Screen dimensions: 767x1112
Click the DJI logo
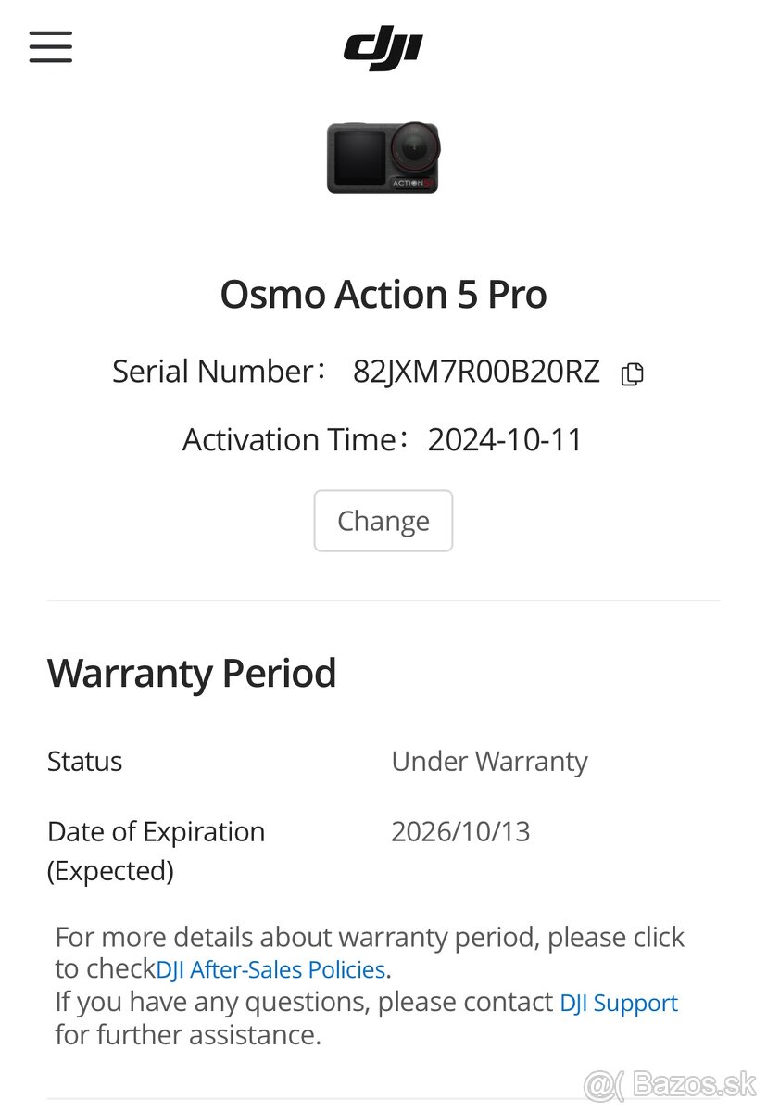tap(383, 45)
